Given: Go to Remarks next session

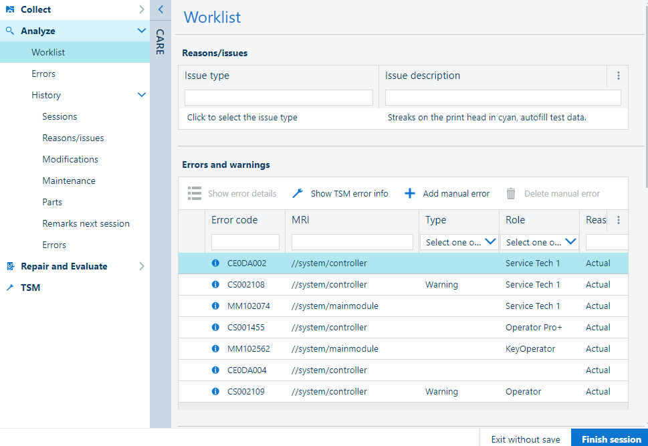Looking at the screenshot, I should 86,223.
